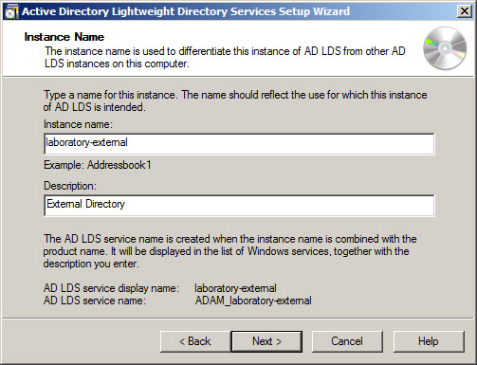Click the Next button
The image size is (477, 365).
click(266, 341)
